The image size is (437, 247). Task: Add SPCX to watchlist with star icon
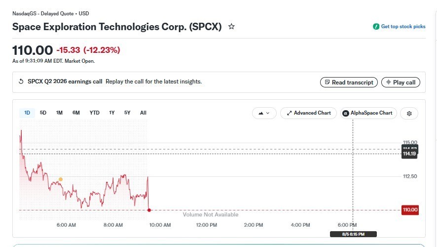231,27
